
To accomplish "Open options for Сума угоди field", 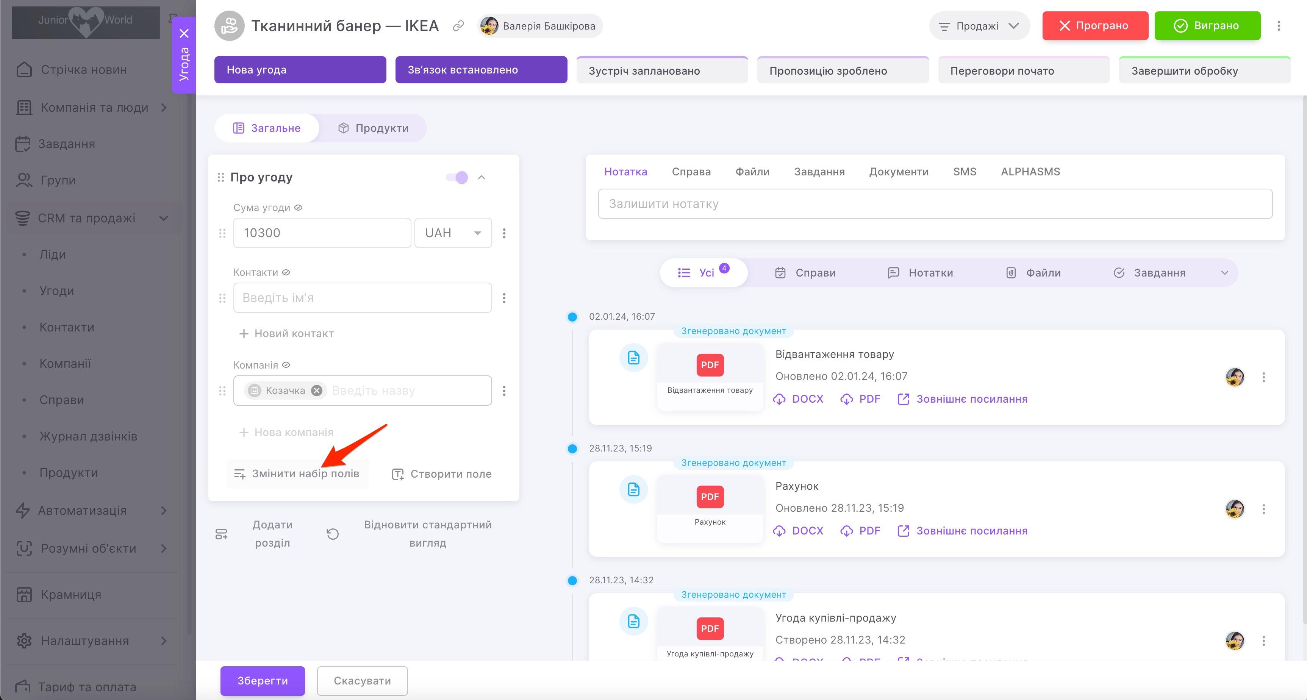I will pos(504,233).
